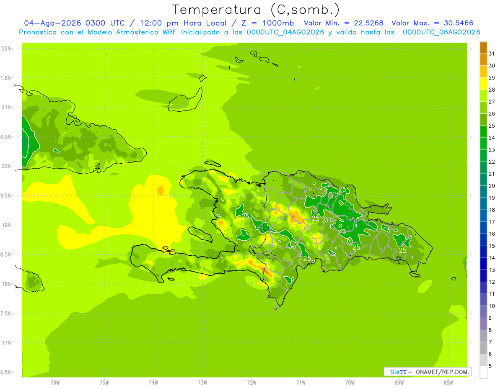Click the 70W longitude axis label
503x388 pixels.
[350, 383]
